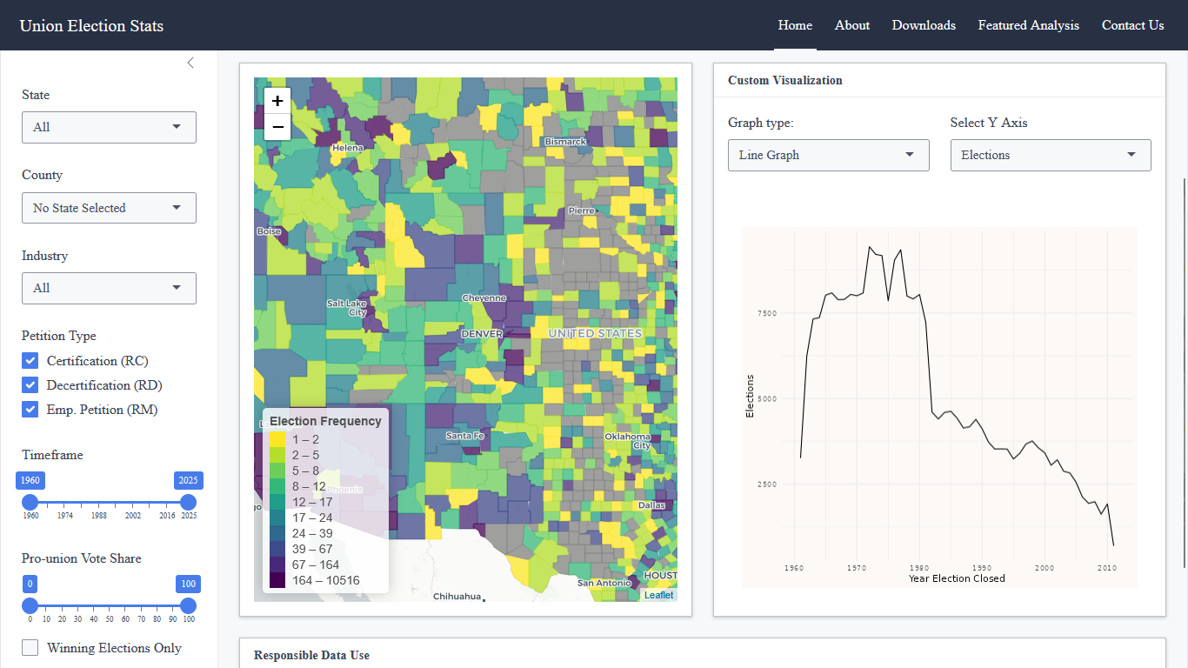The image size is (1188, 668).
Task: Toggle Emp. Petition (RM) checkbox
Action: click(30, 410)
